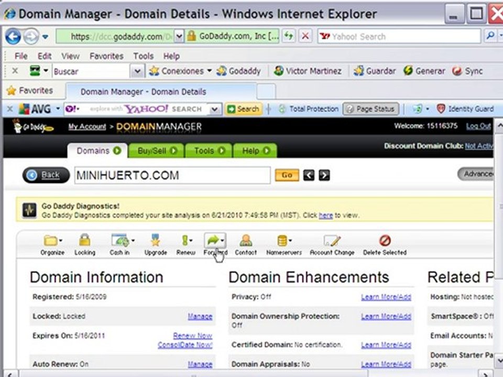Go to next domain arrow

coord(324,175)
